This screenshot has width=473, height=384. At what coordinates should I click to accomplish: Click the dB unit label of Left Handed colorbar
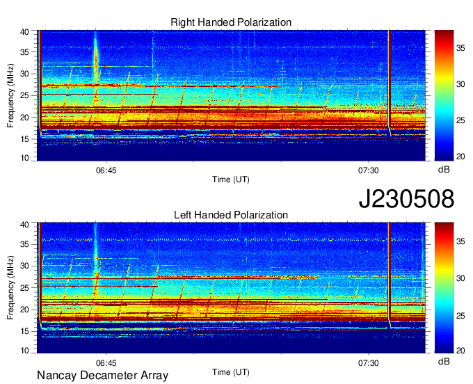tap(444, 361)
